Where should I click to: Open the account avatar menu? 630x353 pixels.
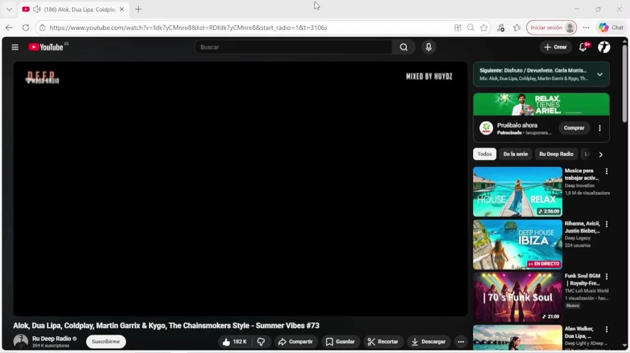[604, 47]
